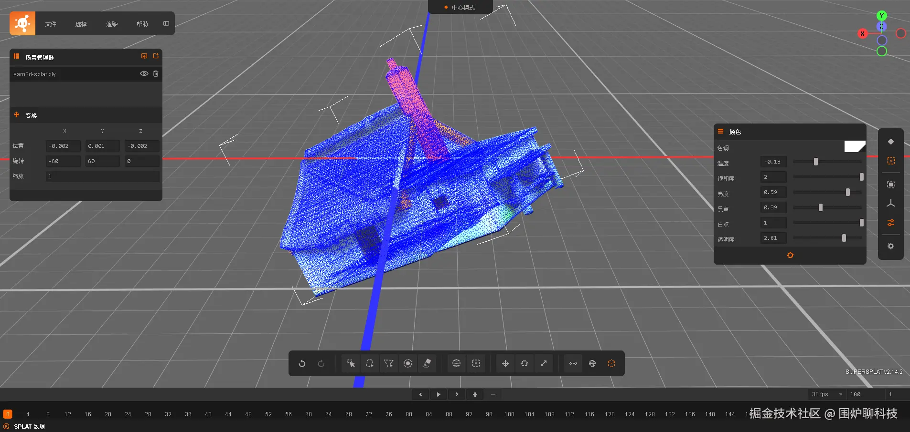Delete sam3d-splat.ply with the trash icon
910x432 pixels.
pos(156,73)
